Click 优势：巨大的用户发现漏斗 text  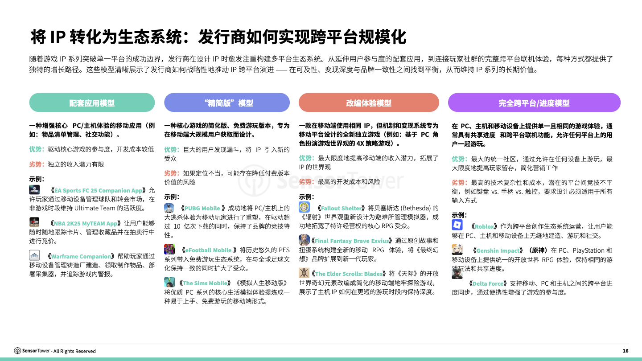point(227,154)
